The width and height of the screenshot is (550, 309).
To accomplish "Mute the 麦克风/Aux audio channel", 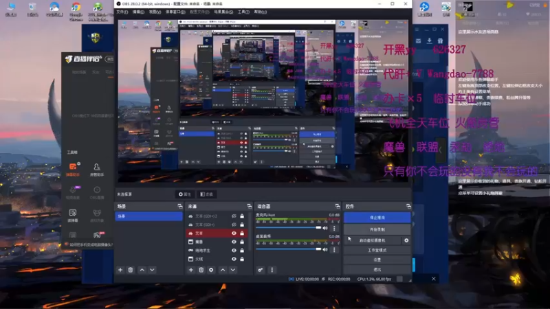I will [x=325, y=228].
